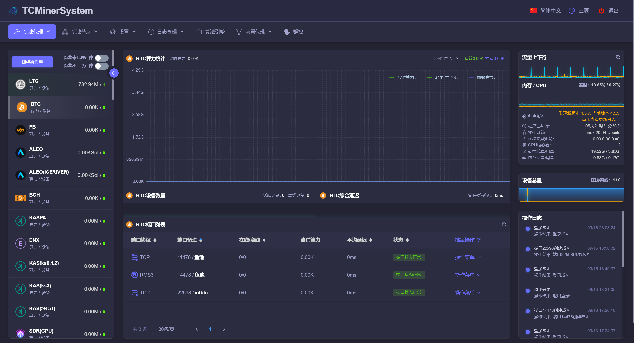Image resolution: width=634 pixels, height=343 pixels.
Task: Click sort icon on 端口协议 column
Action: [x=155, y=240]
